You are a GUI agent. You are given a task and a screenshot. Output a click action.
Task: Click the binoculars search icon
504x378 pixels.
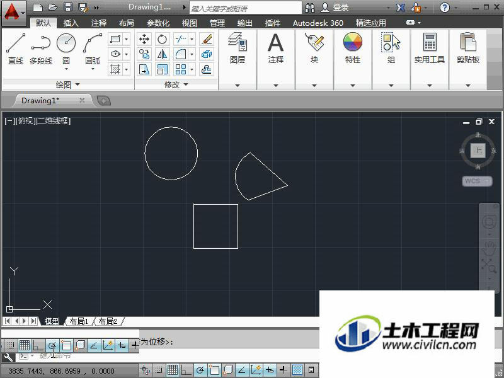[310, 8]
